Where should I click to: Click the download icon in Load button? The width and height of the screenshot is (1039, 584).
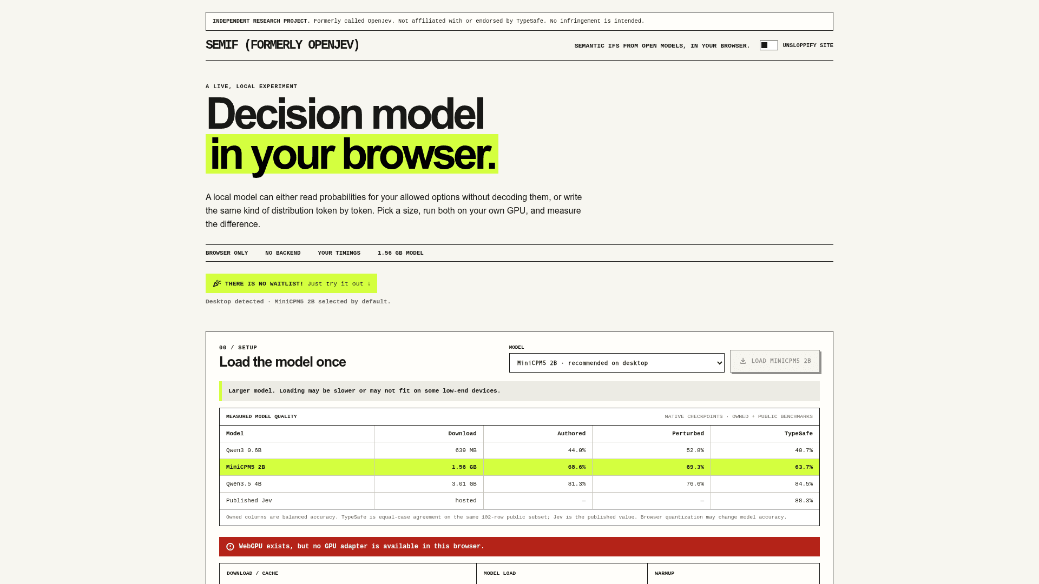click(743, 361)
